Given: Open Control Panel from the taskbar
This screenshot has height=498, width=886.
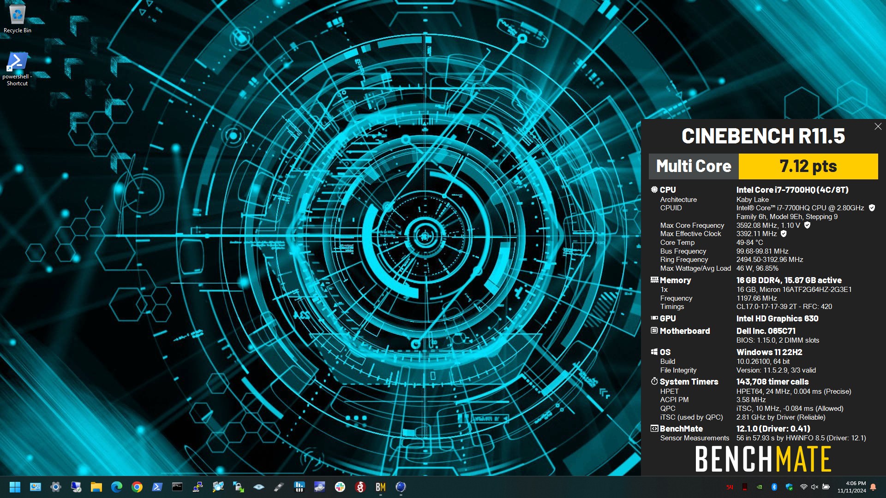Looking at the screenshot, I should (36, 487).
